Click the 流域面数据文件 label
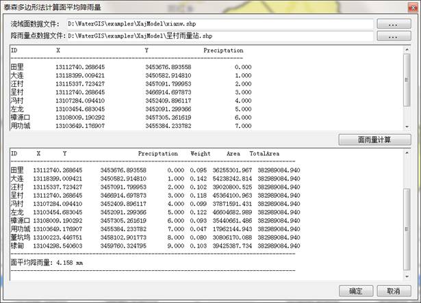This screenshot has width=421, height=303. point(35,24)
